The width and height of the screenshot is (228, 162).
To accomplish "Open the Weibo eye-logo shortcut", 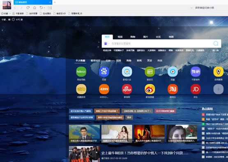I will (150, 89).
